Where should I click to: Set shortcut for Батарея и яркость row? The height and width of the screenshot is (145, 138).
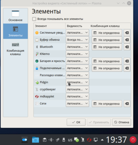click(x=107, y=61)
